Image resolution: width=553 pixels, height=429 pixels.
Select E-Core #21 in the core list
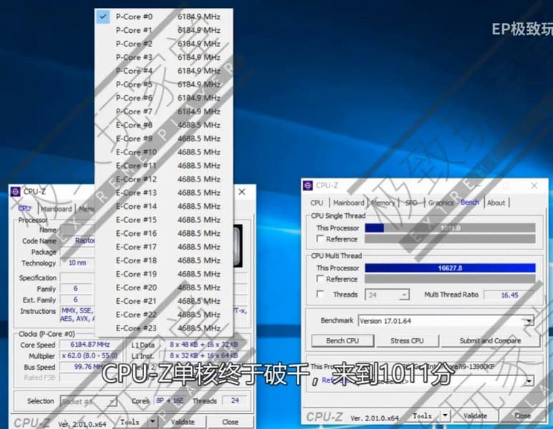163,301
